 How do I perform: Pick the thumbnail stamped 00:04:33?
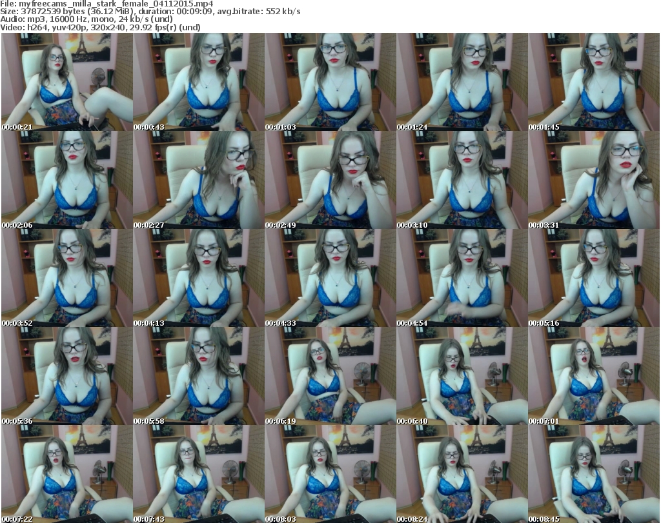coord(330,279)
